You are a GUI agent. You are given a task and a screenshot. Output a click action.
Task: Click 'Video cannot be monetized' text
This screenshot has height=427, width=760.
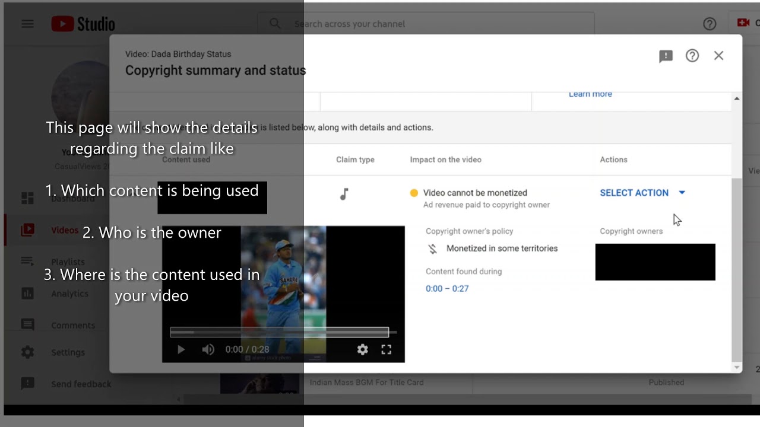pyautogui.click(x=475, y=193)
